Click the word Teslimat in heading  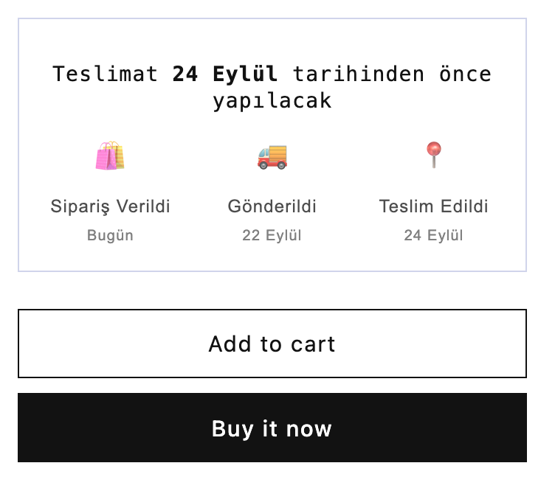(106, 74)
